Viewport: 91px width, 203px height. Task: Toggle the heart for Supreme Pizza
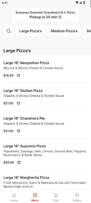click(19, 162)
